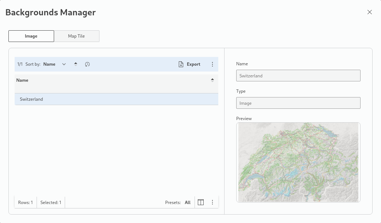
Task: Open the three-dot menu next to Export
Action: point(212,64)
